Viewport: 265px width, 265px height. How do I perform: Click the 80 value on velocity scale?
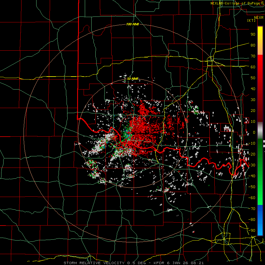253,45
